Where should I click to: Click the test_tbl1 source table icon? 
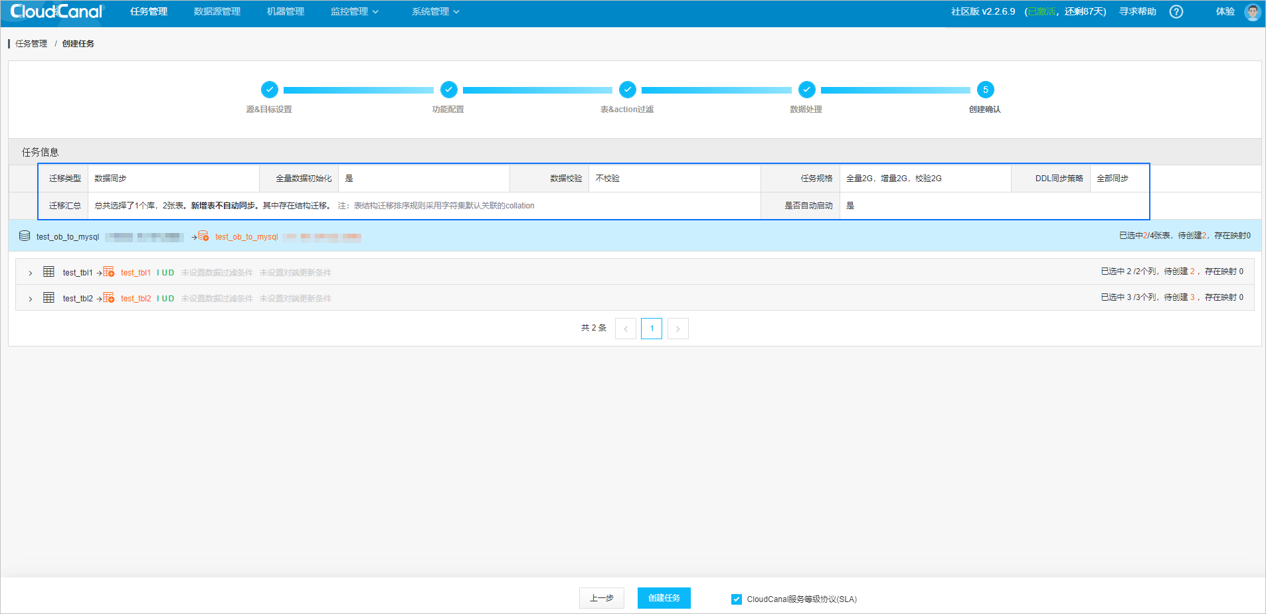48,271
